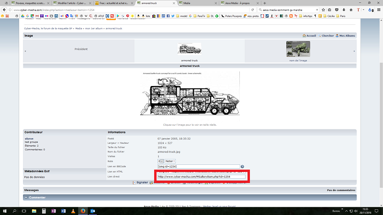Click the Précédent link
The height and width of the screenshot is (215, 383).
click(81, 49)
